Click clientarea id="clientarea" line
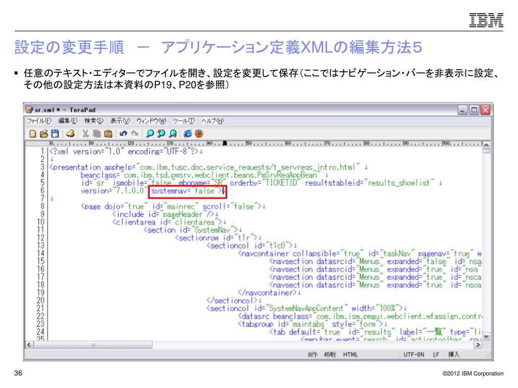 click(167, 222)
